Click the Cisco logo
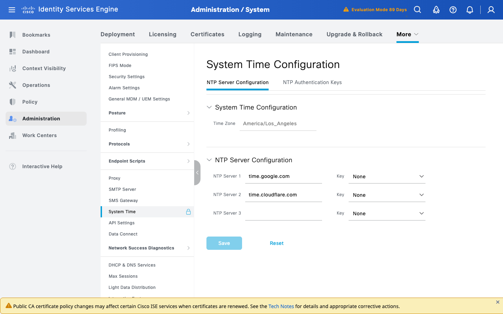This screenshot has width=503, height=314. pos(28,10)
